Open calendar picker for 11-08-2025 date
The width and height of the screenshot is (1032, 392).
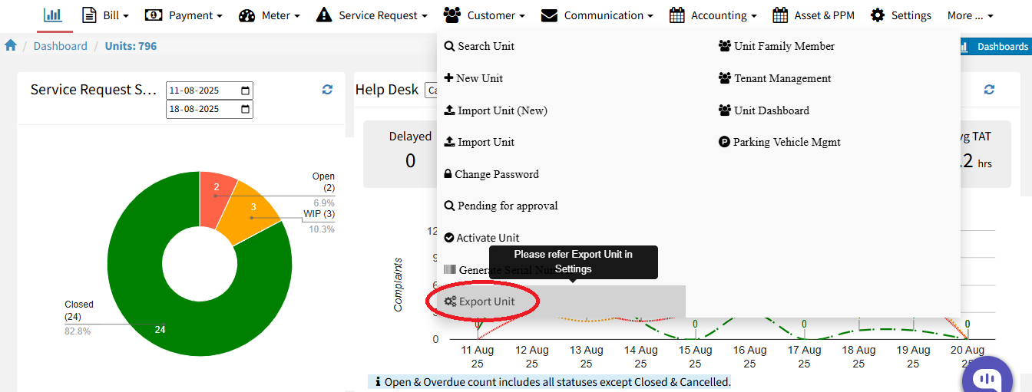[245, 90]
